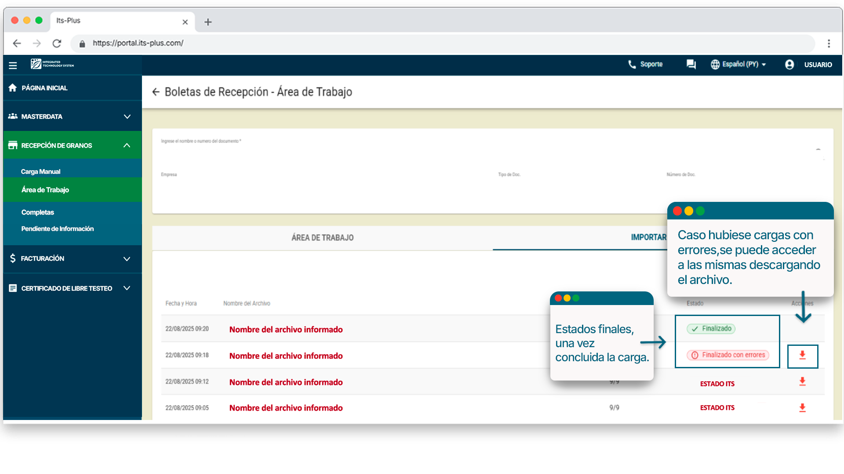The width and height of the screenshot is (844, 474).
Task: Click the USUARIO account avatar icon
Action: click(789, 65)
